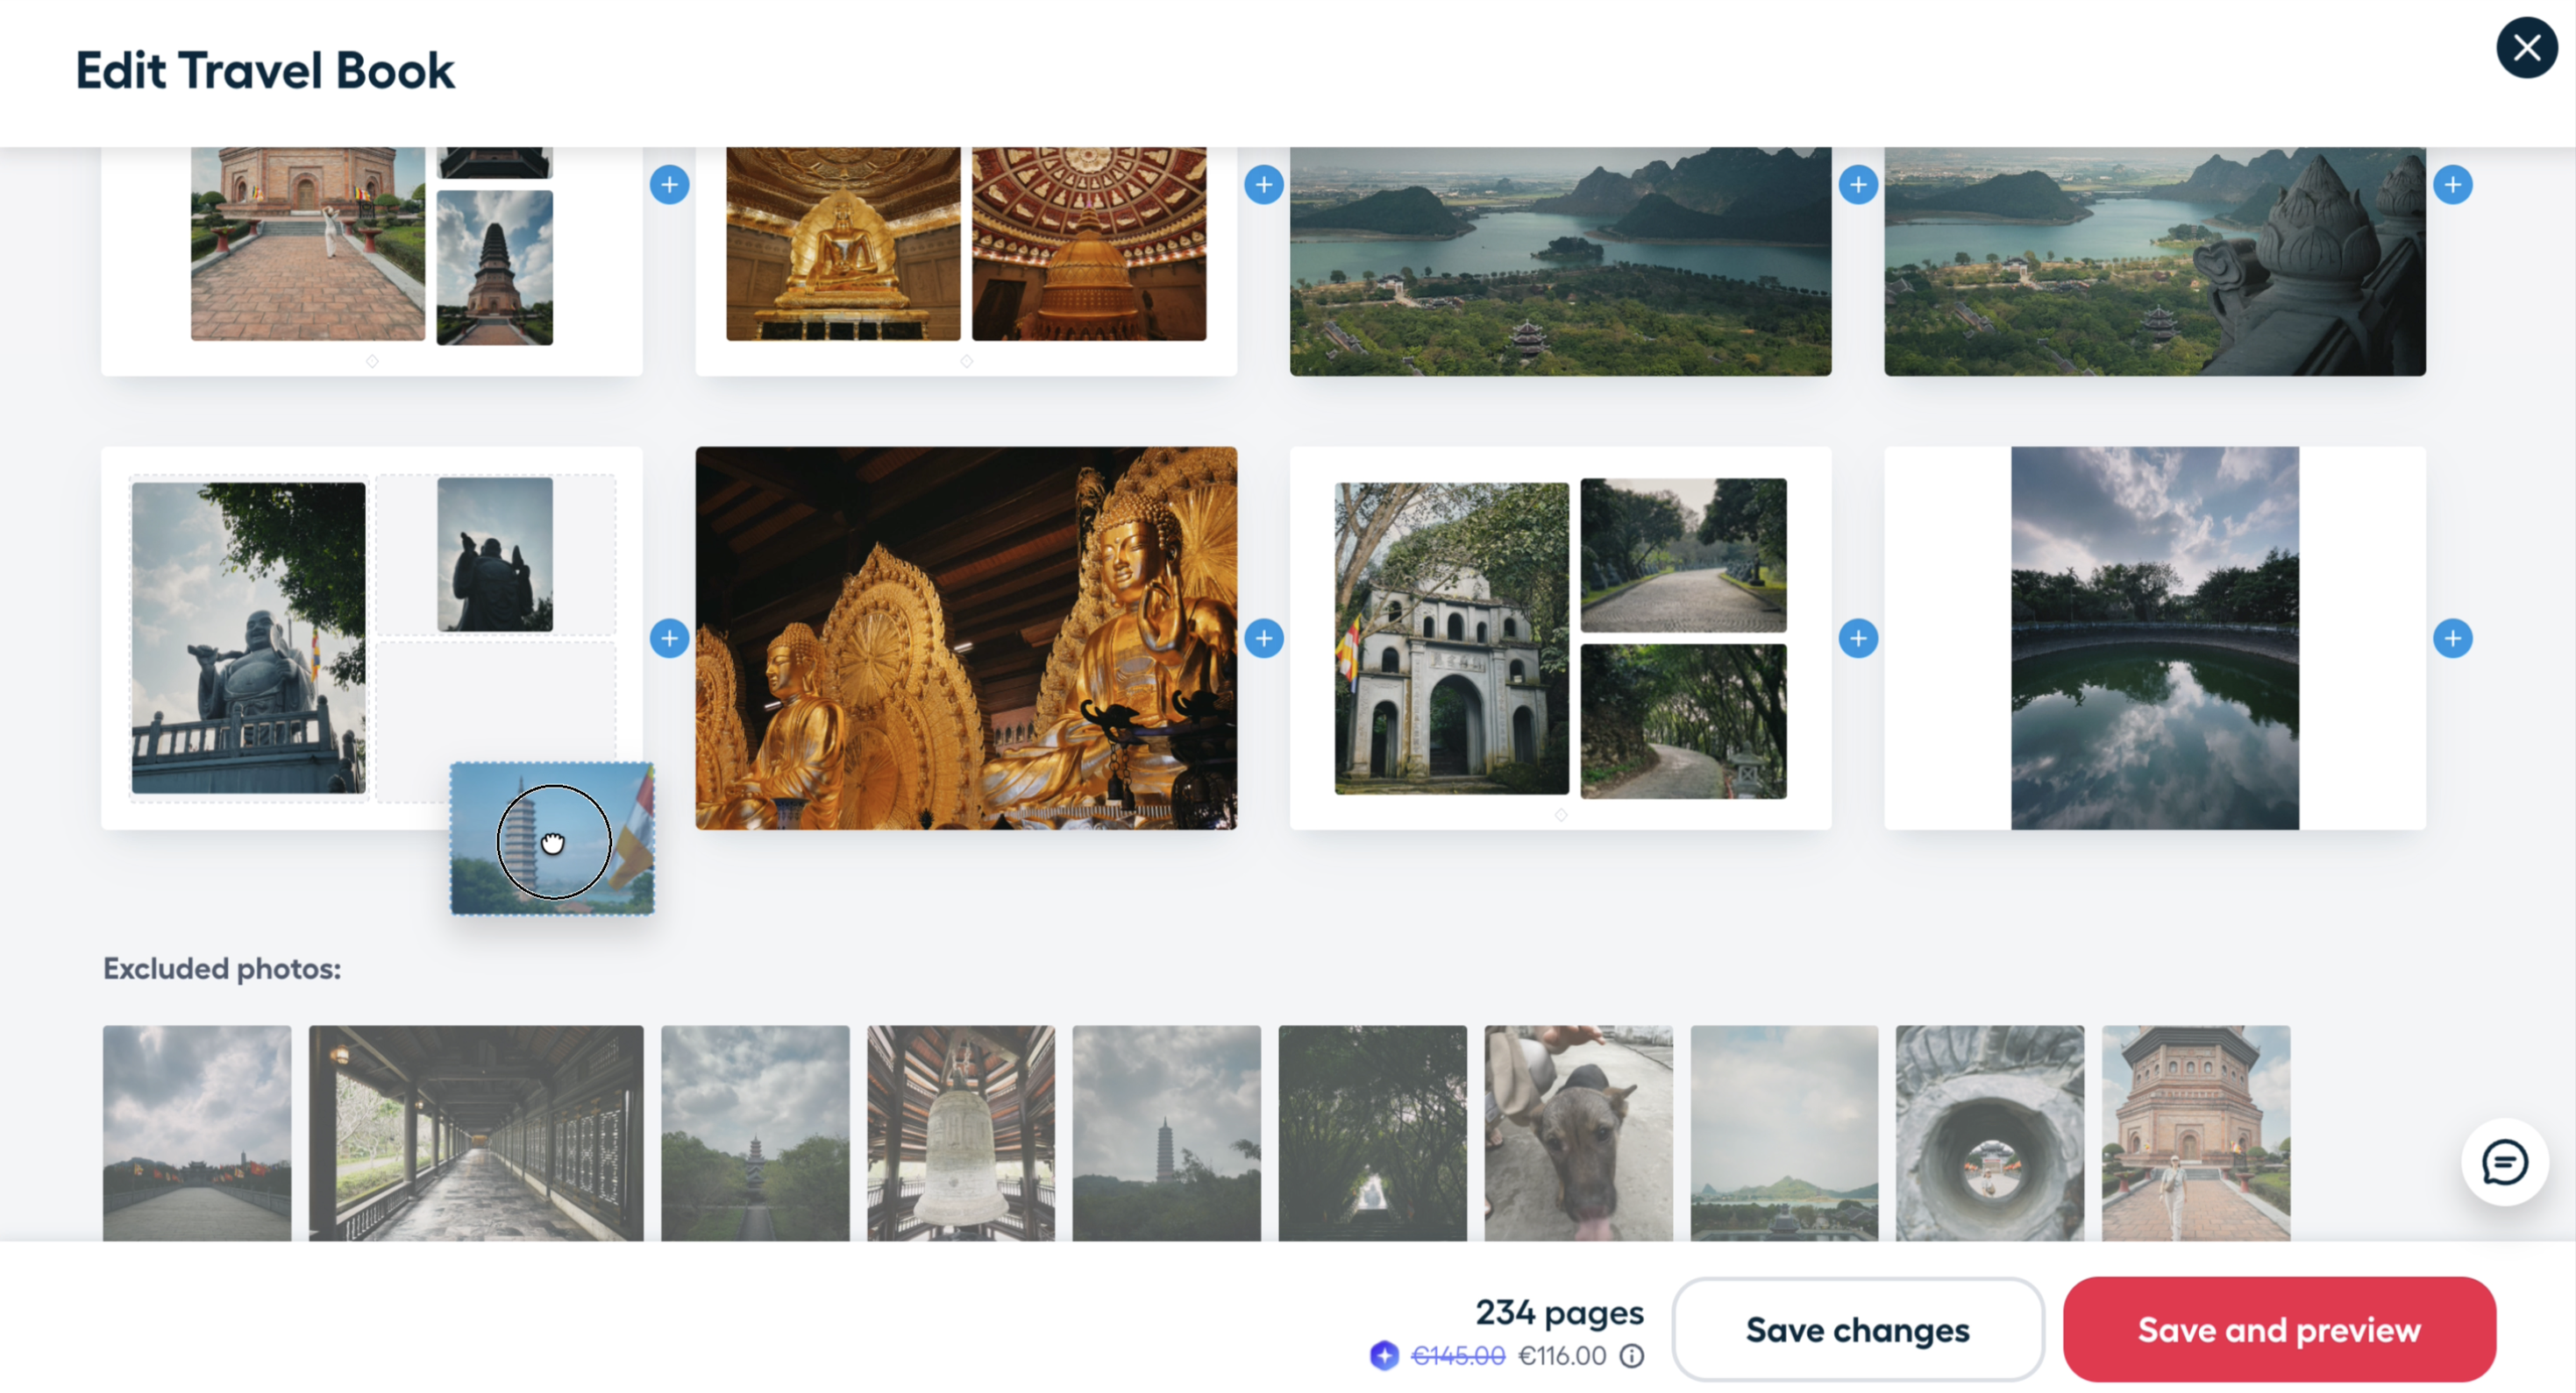Open the chat support bubble icon

(2504, 1163)
